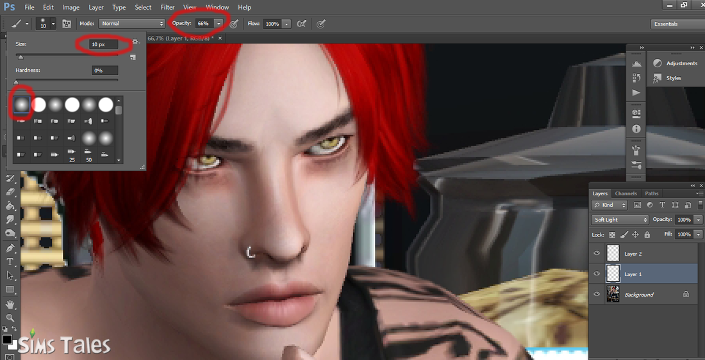Open brush picker gear settings menu
Screen dimensions: 705x360
135,42
